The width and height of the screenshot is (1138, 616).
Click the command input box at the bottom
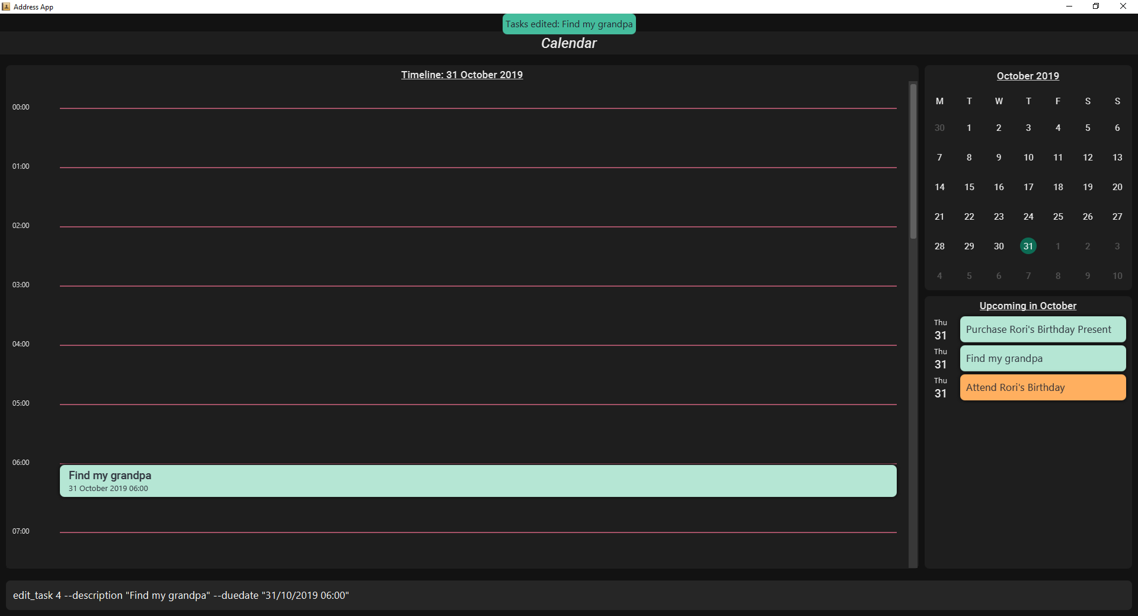click(x=569, y=595)
